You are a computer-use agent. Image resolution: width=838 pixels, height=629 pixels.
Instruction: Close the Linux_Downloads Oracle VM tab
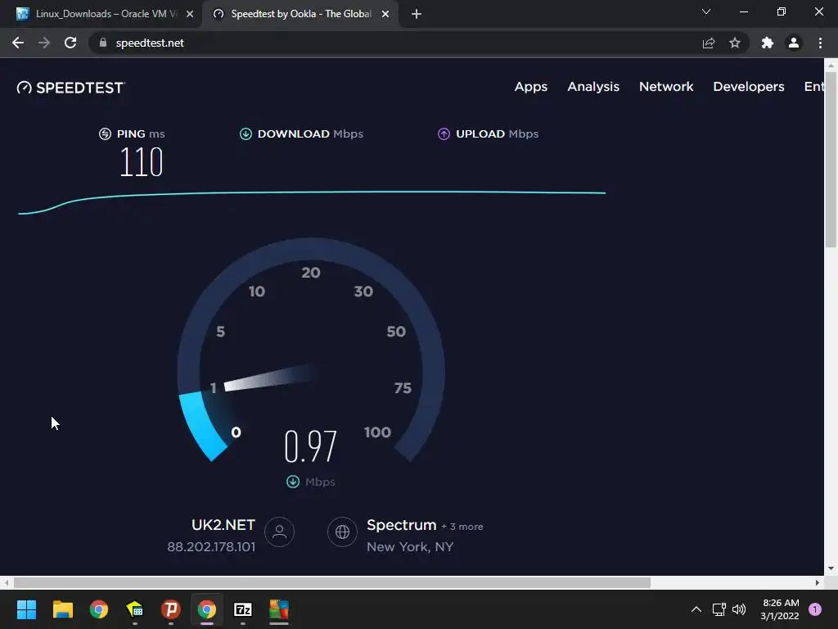point(190,14)
